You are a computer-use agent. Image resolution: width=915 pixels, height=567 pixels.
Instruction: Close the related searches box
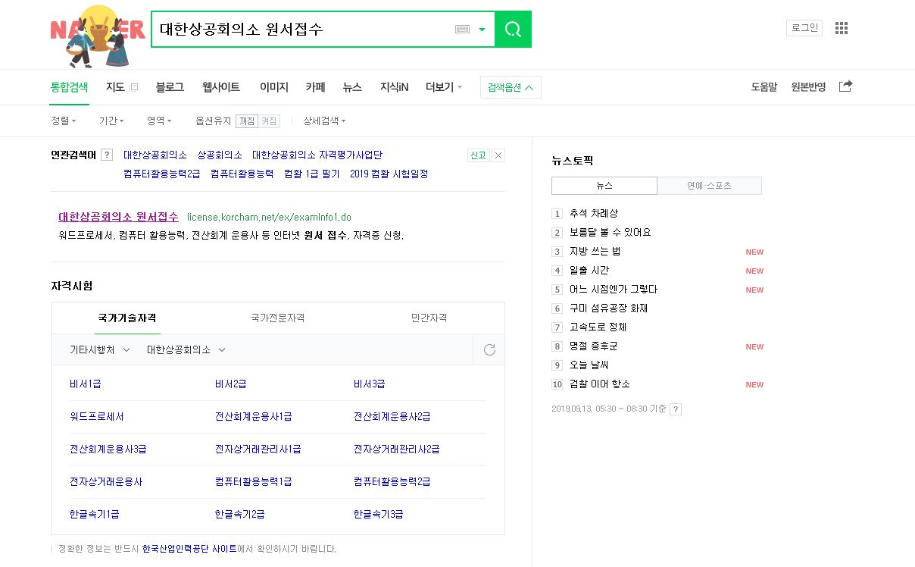point(498,155)
